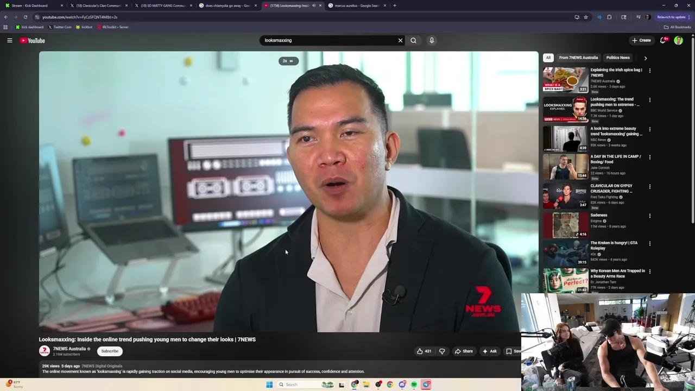This screenshot has height=391, width=695.
Task: Mute the Looksmaxxing tab audio icon
Action: click(313, 5)
